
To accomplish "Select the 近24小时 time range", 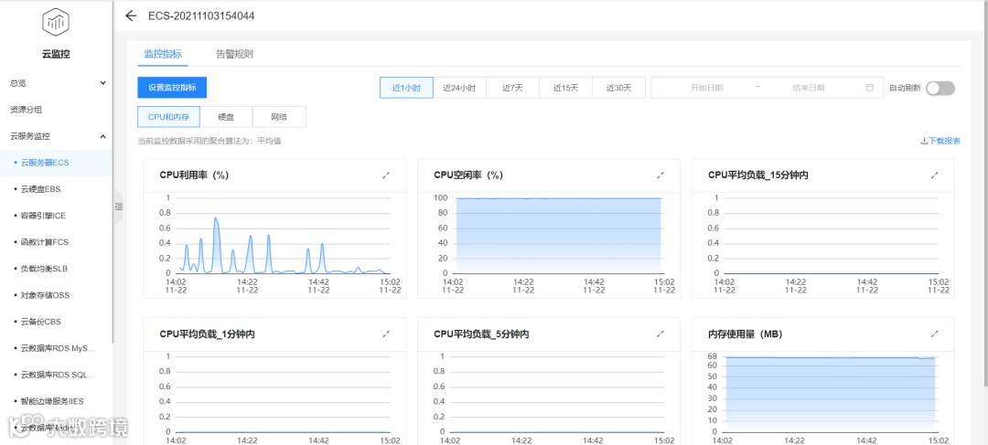I will coord(459,88).
